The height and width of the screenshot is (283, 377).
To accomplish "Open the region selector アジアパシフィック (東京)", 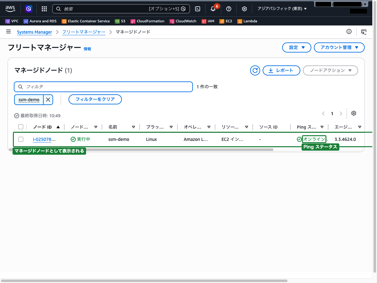I will click(282, 9).
